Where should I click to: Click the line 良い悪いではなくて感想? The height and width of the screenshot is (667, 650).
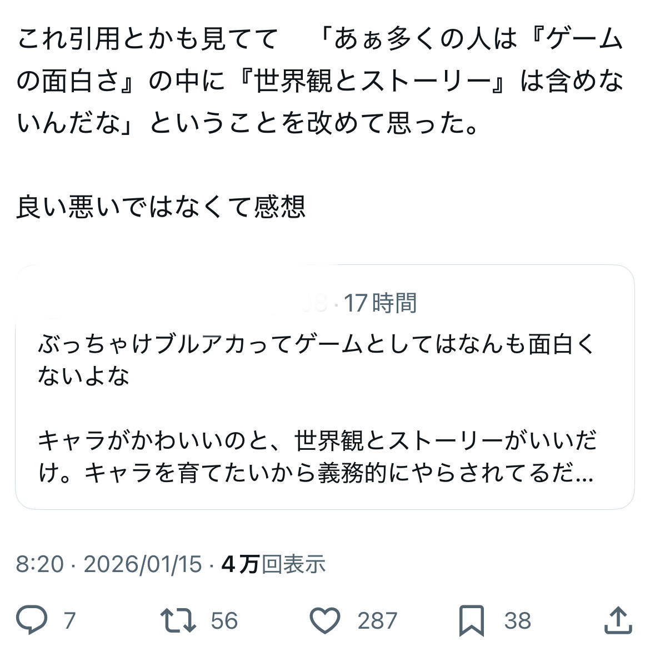pos(161,208)
